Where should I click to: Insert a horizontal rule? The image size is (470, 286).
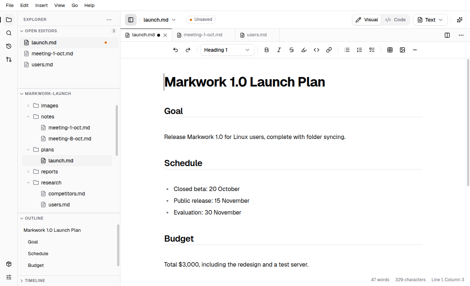(415, 50)
